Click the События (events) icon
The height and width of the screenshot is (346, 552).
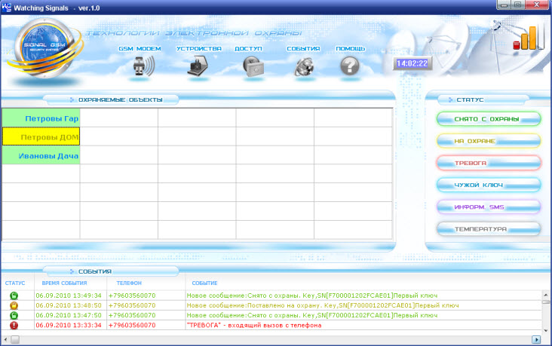(x=304, y=66)
